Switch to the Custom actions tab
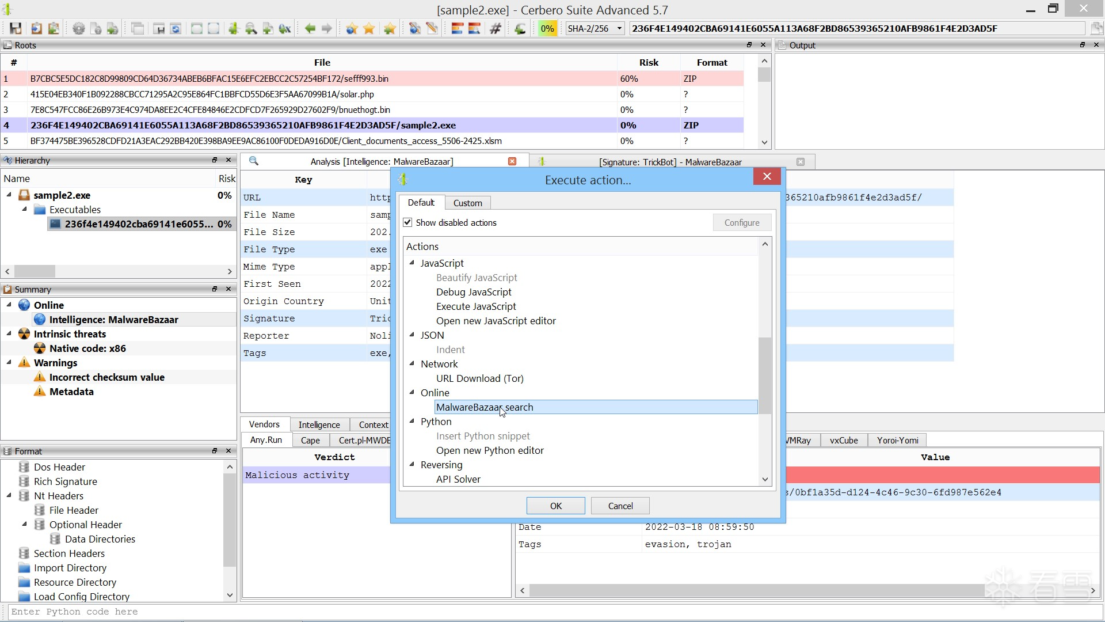This screenshot has height=622, width=1105. [x=467, y=203]
